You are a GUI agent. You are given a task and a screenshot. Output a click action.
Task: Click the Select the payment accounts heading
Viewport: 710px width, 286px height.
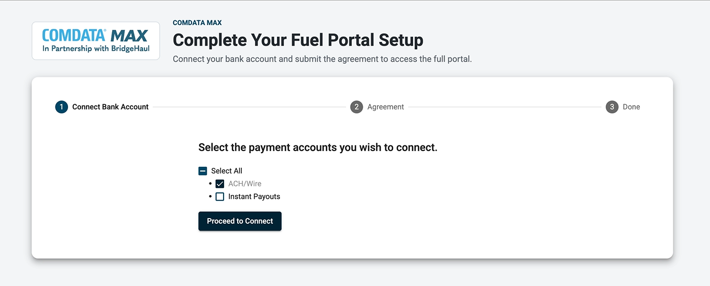coord(318,147)
